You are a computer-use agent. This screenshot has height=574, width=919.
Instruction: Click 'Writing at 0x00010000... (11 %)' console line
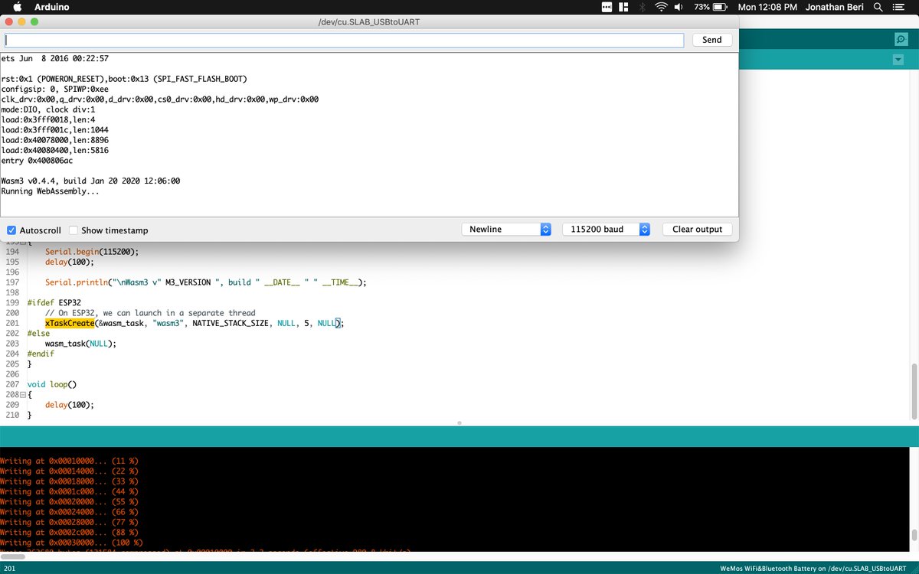pos(69,461)
